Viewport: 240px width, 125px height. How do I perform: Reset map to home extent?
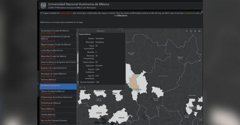coord(191,31)
